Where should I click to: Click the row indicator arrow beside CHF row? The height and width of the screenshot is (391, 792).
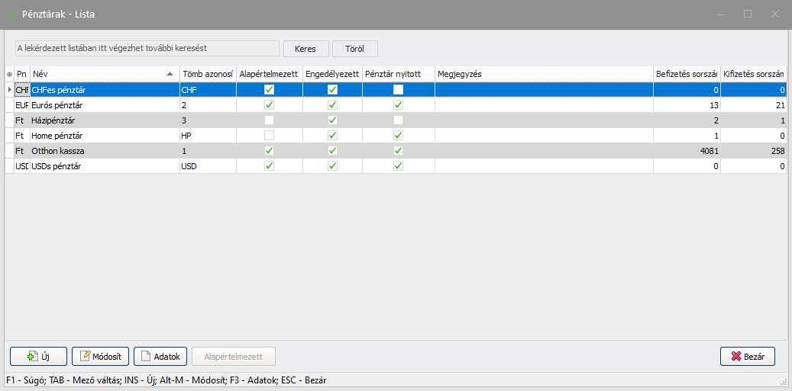(9, 90)
